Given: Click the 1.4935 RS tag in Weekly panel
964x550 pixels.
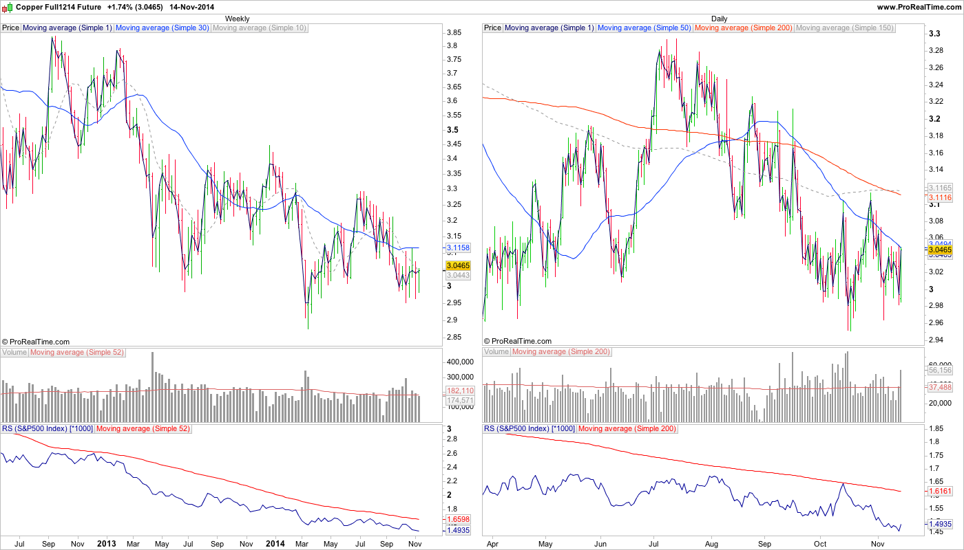Looking at the screenshot, I should pos(458,530).
